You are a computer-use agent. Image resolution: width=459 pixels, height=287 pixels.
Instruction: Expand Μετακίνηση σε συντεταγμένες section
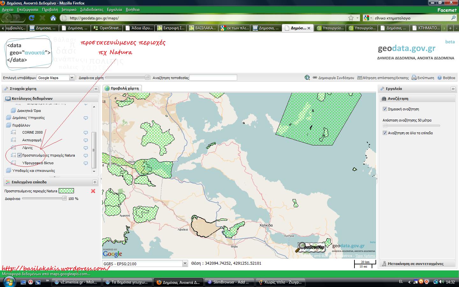click(x=415, y=264)
